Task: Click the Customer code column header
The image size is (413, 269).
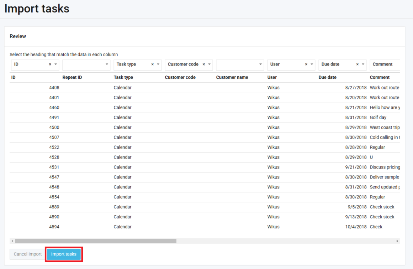Action: pos(180,77)
